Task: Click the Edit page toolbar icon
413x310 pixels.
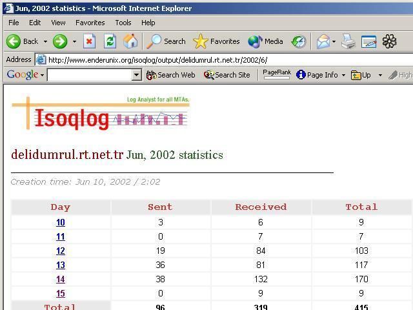Action: point(368,41)
